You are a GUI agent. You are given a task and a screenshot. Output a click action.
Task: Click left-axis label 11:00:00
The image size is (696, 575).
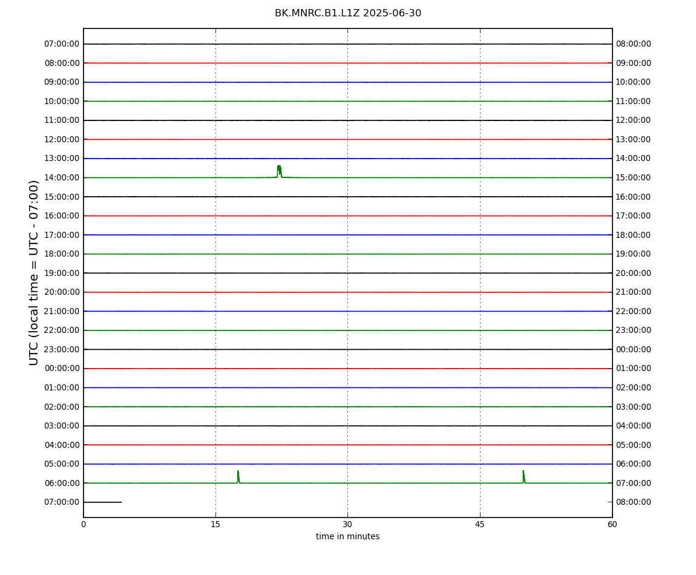62,120
